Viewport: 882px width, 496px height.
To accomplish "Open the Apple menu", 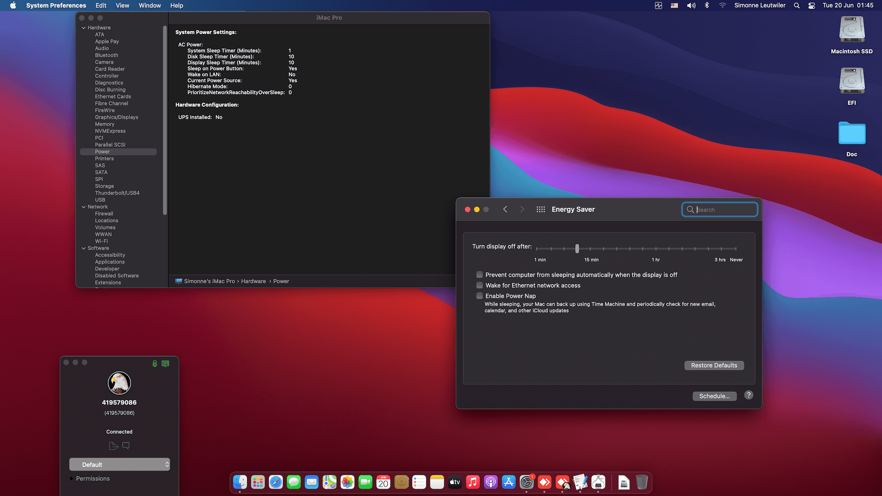I will tap(13, 6).
